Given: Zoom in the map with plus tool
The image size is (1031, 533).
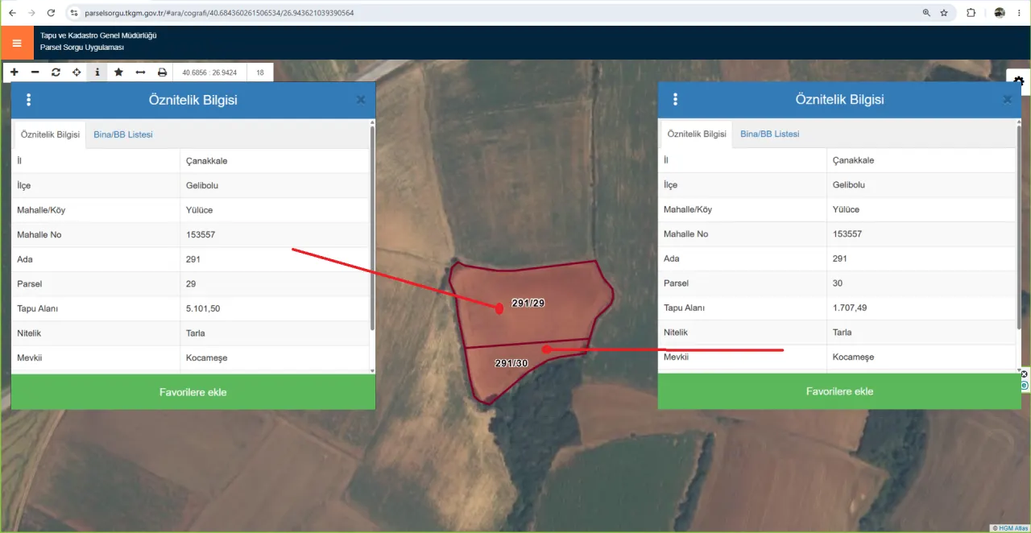Looking at the screenshot, I should click(14, 72).
